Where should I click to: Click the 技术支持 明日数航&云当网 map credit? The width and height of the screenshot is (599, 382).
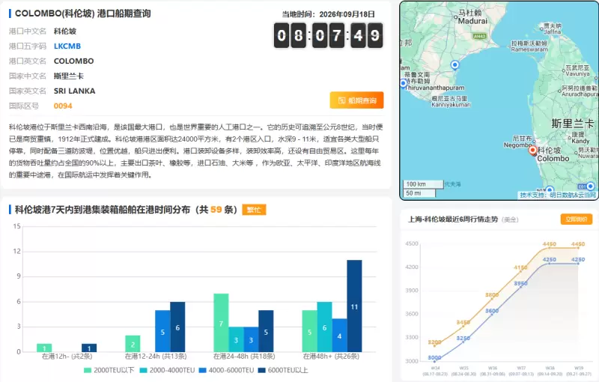point(558,195)
